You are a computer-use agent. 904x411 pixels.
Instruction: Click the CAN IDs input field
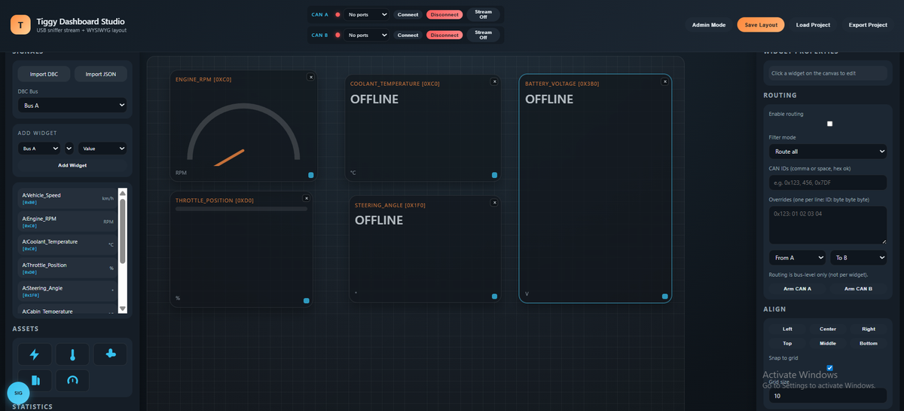(828, 182)
